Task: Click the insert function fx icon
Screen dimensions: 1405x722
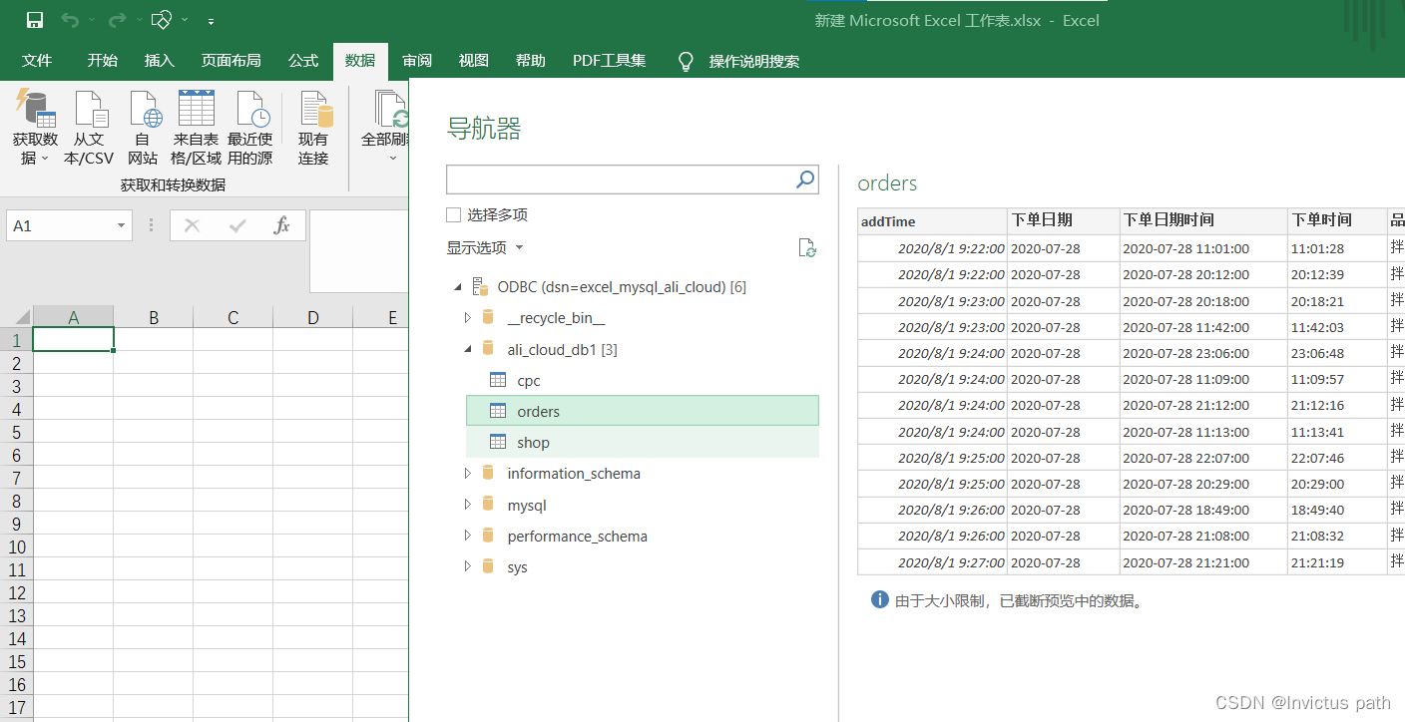Action: pos(281,226)
